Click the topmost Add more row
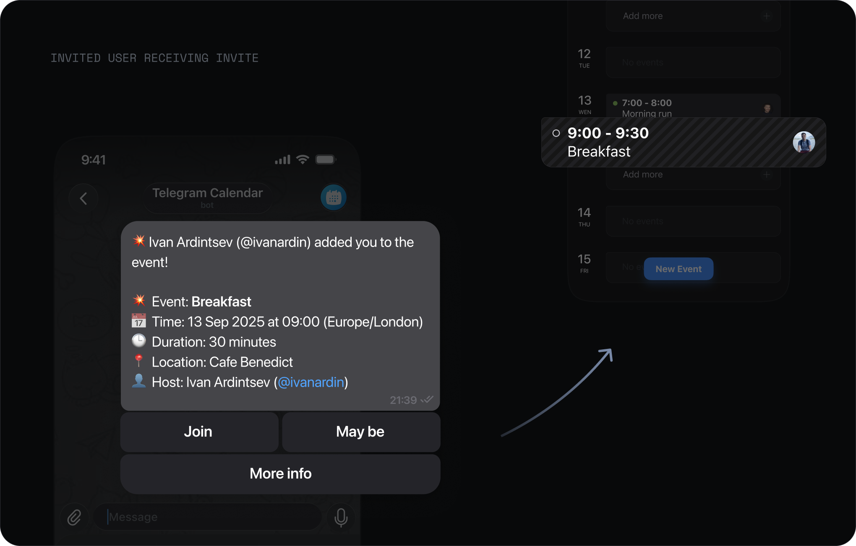856x546 pixels. 693,16
